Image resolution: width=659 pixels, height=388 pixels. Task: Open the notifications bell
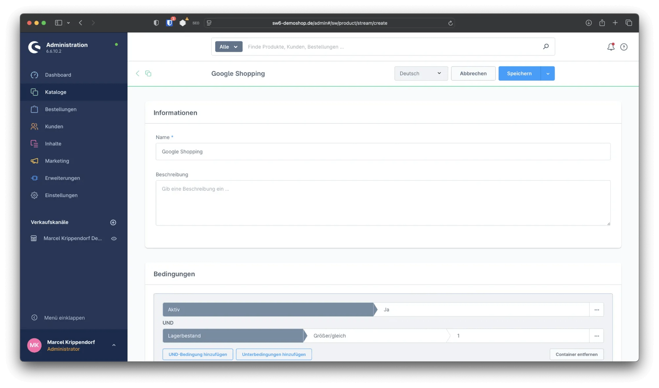(x=611, y=47)
